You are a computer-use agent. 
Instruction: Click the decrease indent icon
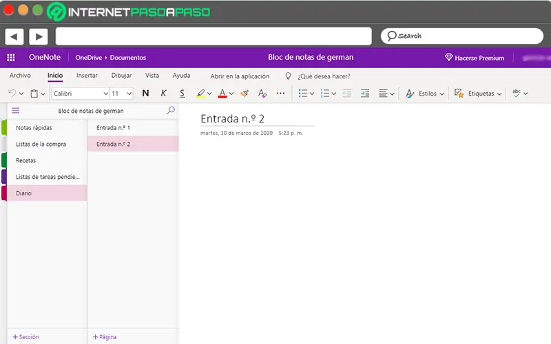pyautogui.click(x=347, y=94)
